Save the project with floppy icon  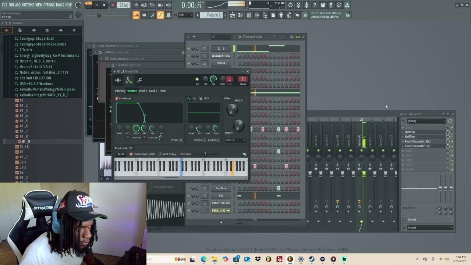323,5
